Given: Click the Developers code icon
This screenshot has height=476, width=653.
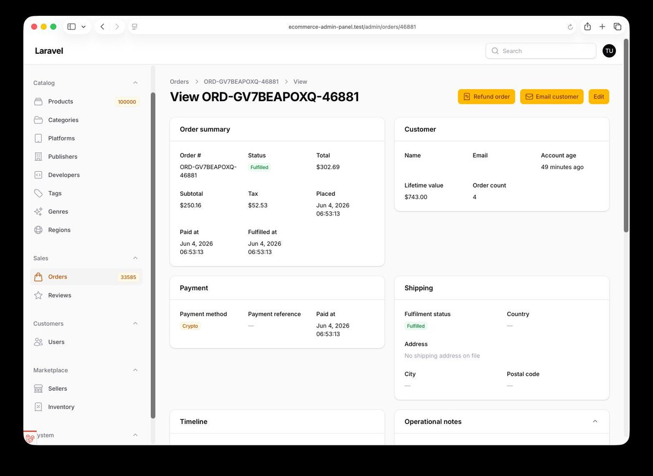Looking at the screenshot, I should 38,175.
